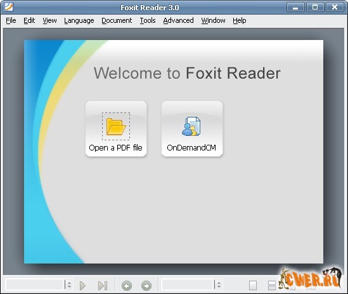Click the Open a PDF file folder icon
Viewport: 348px width, 294px height.
tap(116, 126)
